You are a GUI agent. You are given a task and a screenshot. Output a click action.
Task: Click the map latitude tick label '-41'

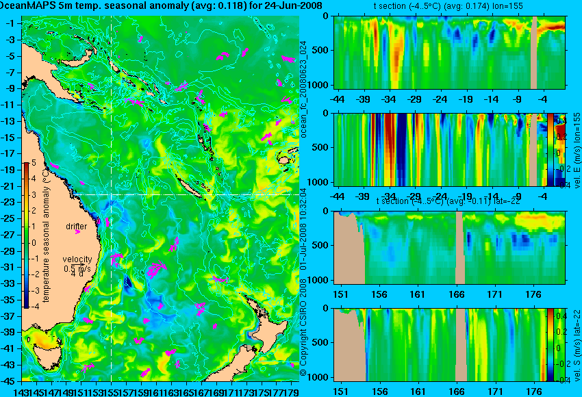coord(8,348)
